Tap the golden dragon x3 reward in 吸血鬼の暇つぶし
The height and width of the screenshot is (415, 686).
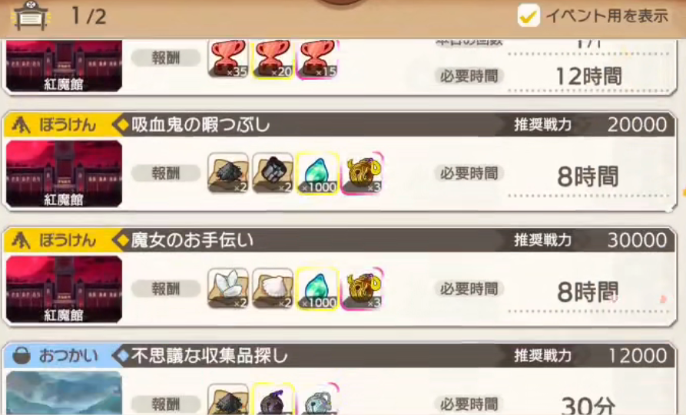pyautogui.click(x=362, y=173)
